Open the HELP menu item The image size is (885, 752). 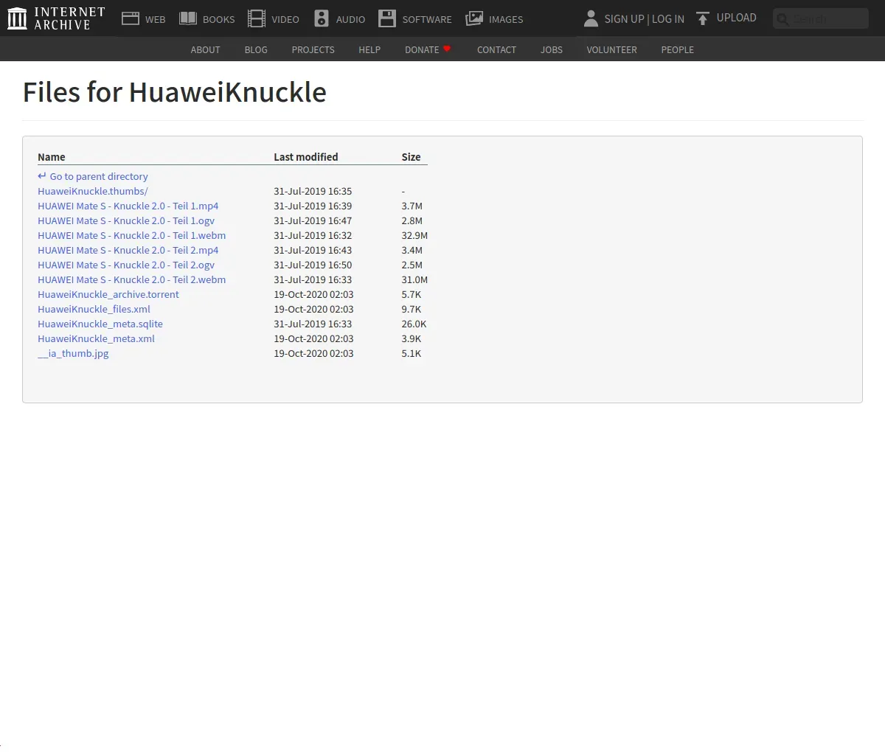click(x=369, y=49)
